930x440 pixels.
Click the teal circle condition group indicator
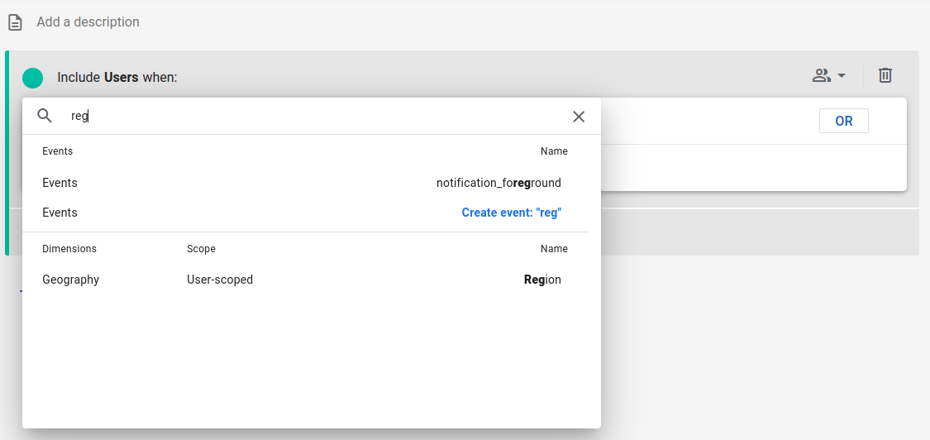click(x=33, y=78)
